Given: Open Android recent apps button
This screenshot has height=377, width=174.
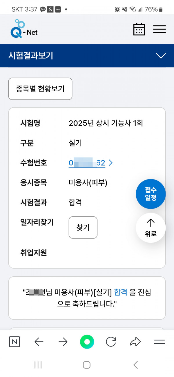Looking at the screenshot, I should (38, 365).
